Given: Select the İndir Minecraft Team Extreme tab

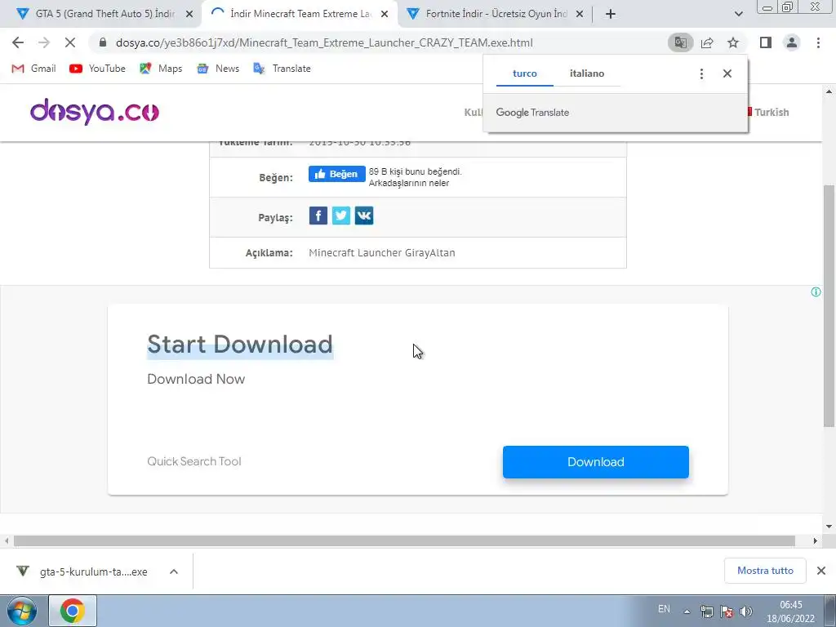Looking at the screenshot, I should coord(299,14).
